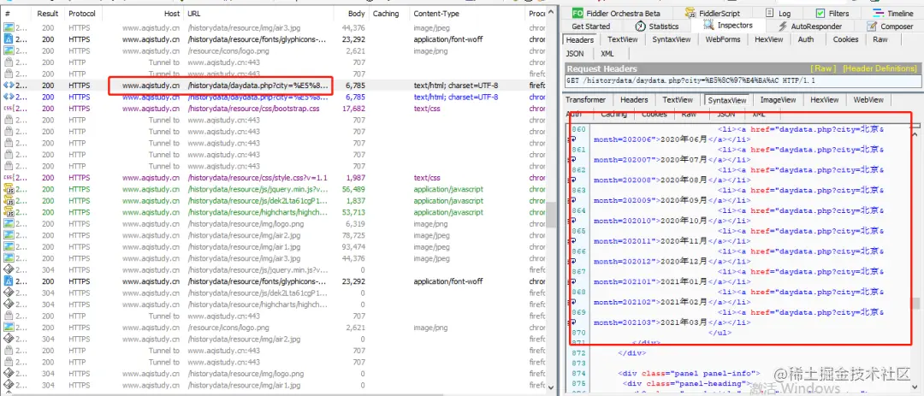Click the 304 diamond icon on the jquery.min.js session
Screen dimensions: 924x396
coord(9,270)
